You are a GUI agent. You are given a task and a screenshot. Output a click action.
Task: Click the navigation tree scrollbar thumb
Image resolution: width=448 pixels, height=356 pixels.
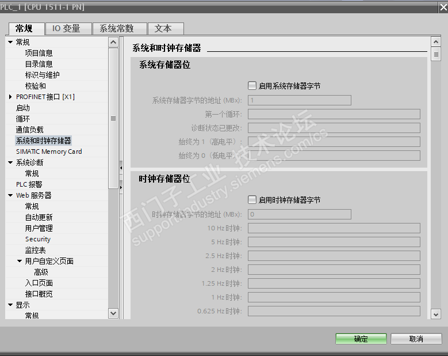[113, 118]
